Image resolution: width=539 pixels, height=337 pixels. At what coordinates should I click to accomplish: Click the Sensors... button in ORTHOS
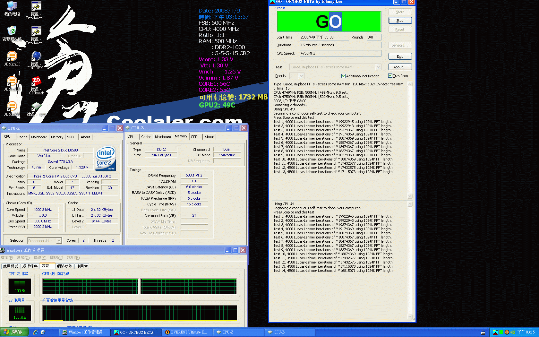400,45
